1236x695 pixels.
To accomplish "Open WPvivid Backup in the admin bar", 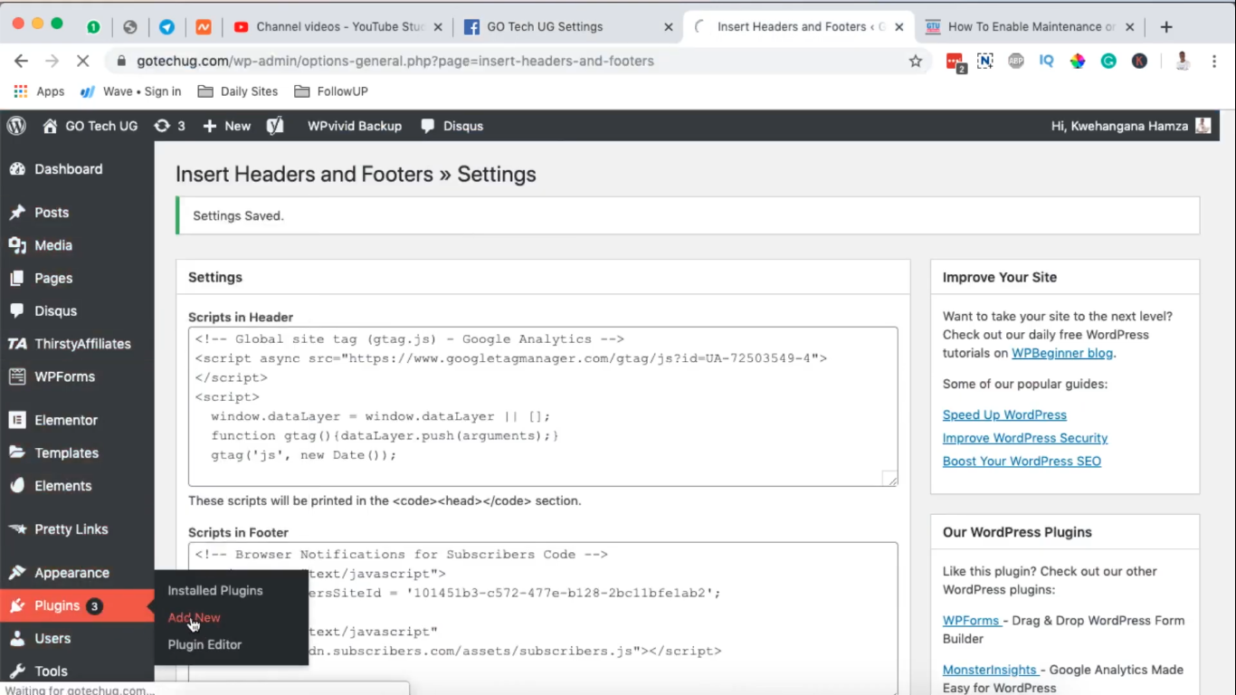I will coord(355,126).
